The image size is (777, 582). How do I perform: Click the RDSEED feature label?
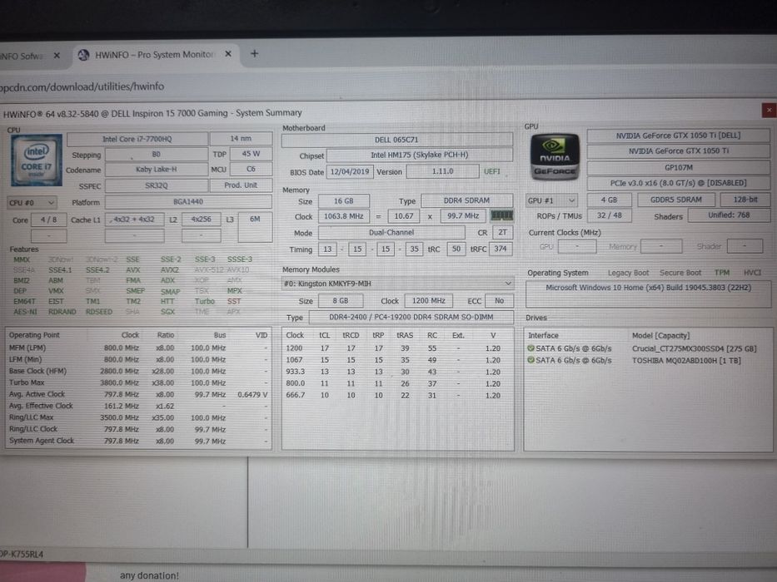click(99, 312)
